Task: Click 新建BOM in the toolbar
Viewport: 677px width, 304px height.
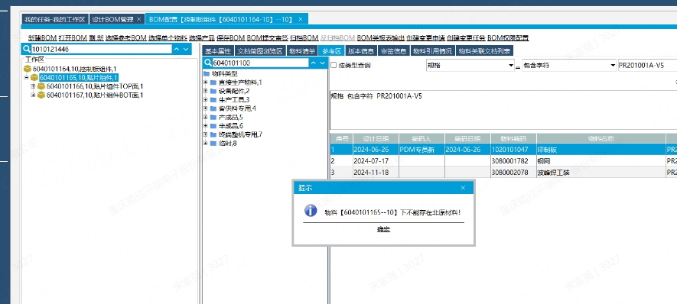Action: (42, 38)
